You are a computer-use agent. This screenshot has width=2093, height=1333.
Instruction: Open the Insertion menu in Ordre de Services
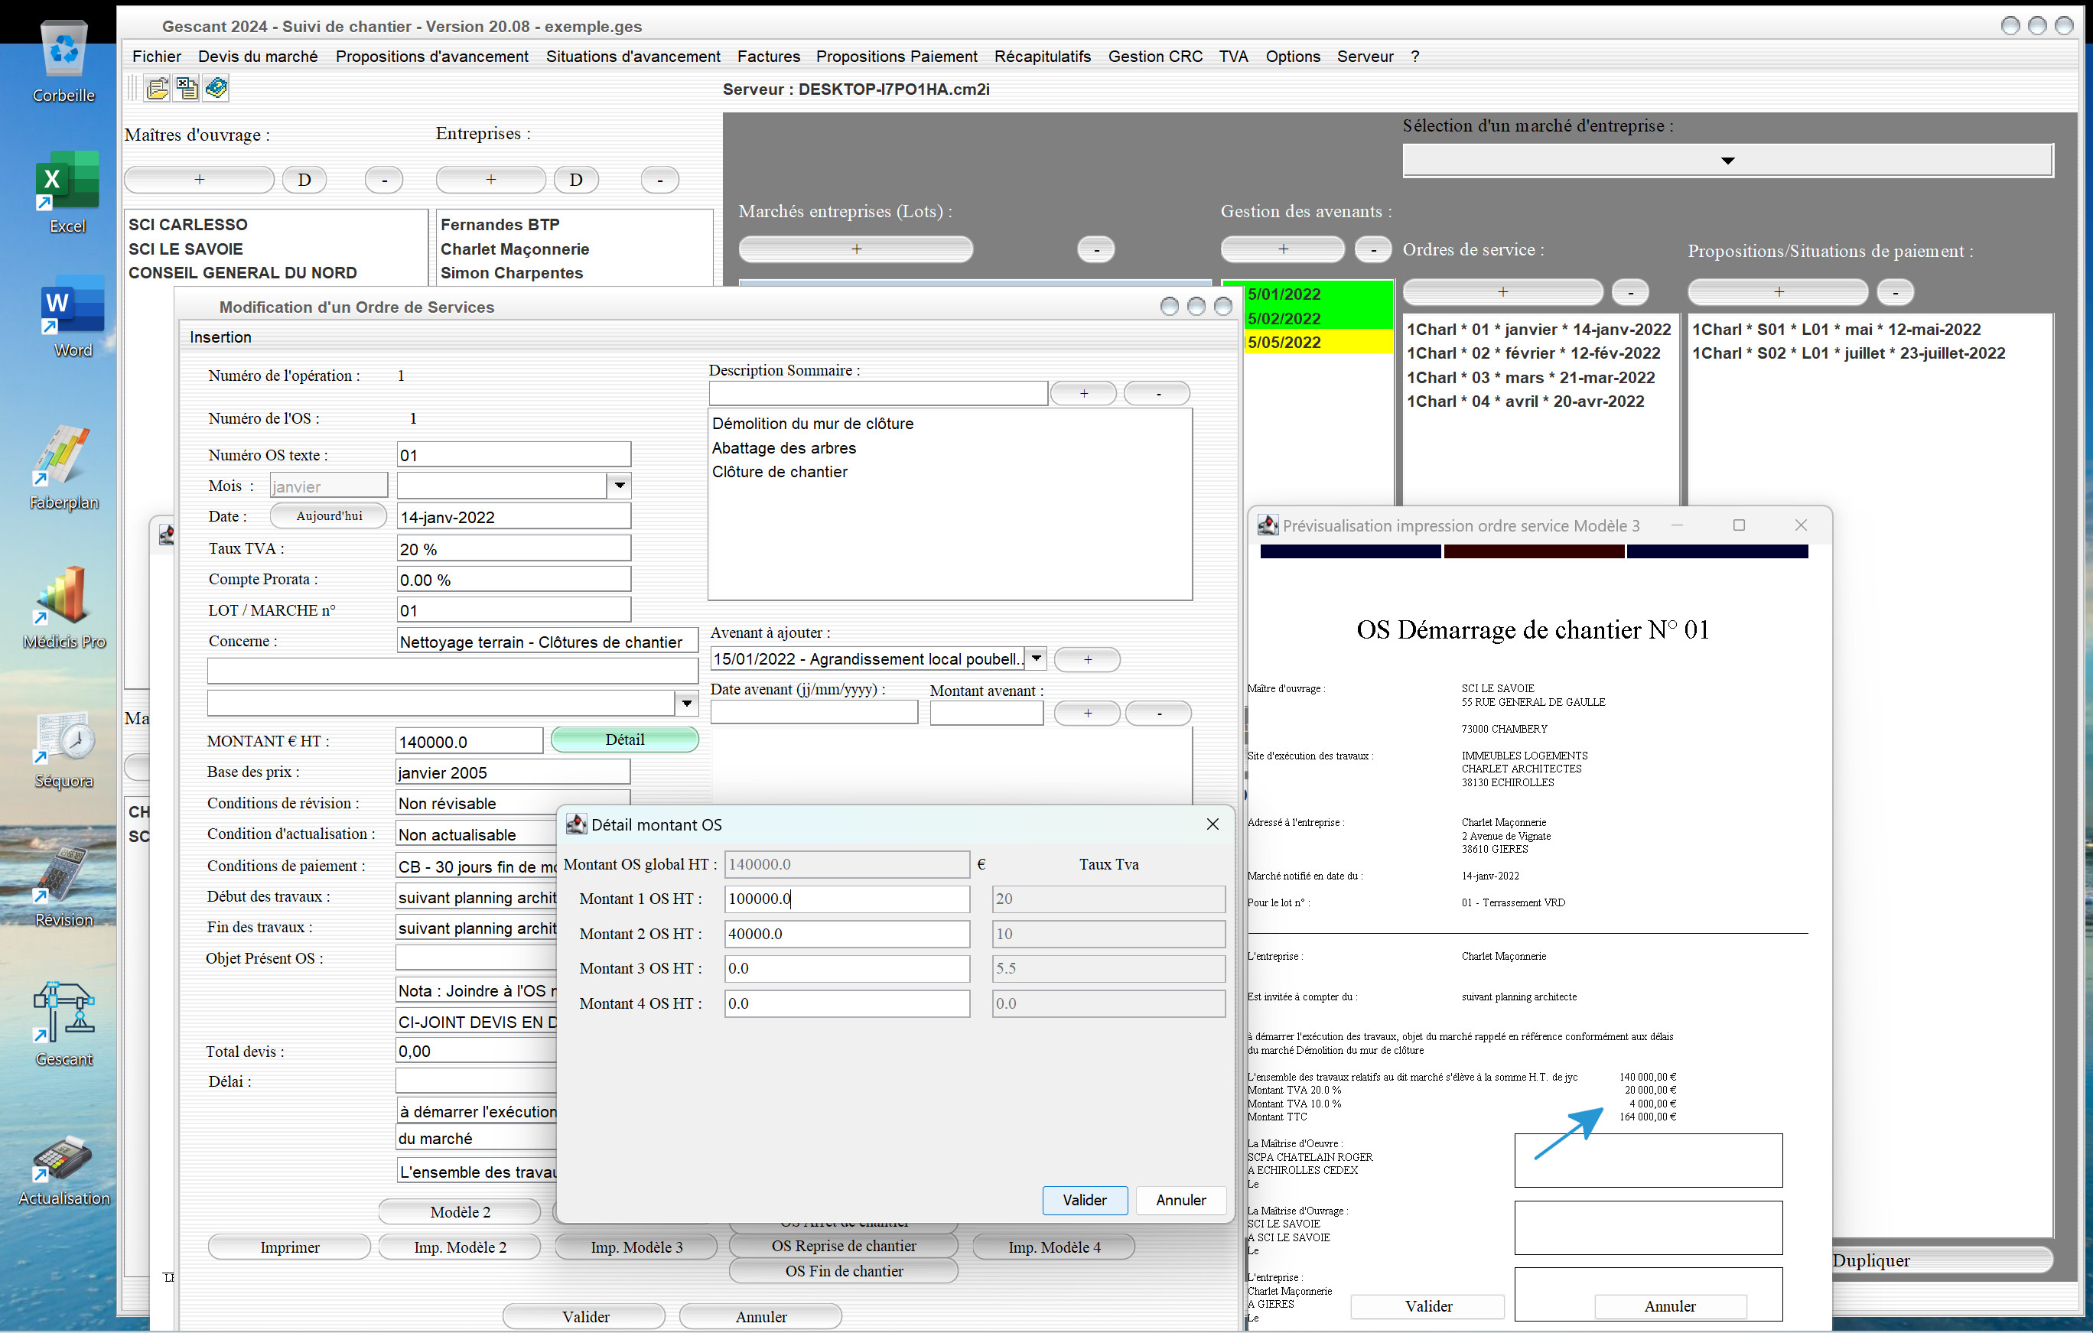pos(221,337)
